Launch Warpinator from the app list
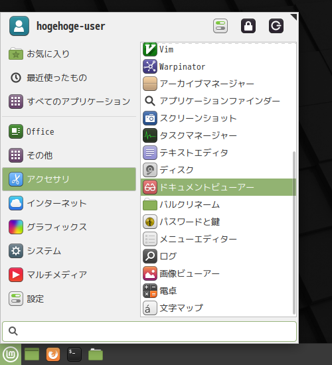Image resolution: width=332 pixels, height=365 pixels. (218, 66)
